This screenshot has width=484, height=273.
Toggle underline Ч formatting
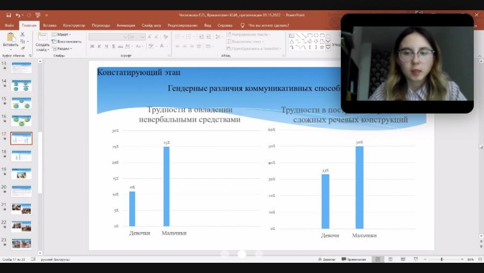pyautogui.click(x=106, y=46)
